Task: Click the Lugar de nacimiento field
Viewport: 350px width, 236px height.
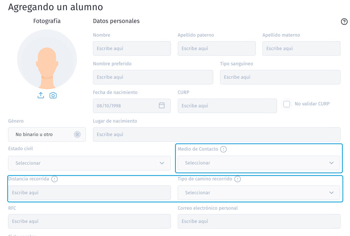Action: pos(217,134)
